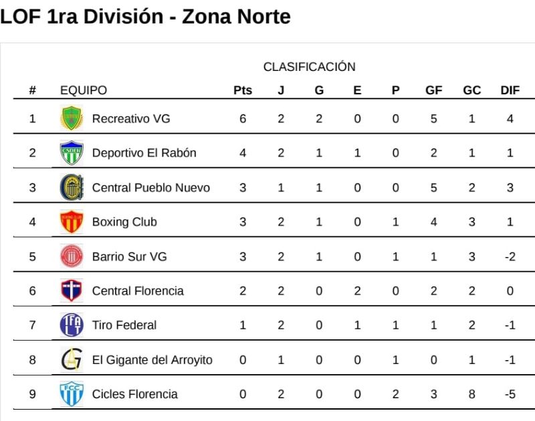This screenshot has height=421, width=535.
Task: Click the EQUIPO column header
Action: (x=84, y=91)
